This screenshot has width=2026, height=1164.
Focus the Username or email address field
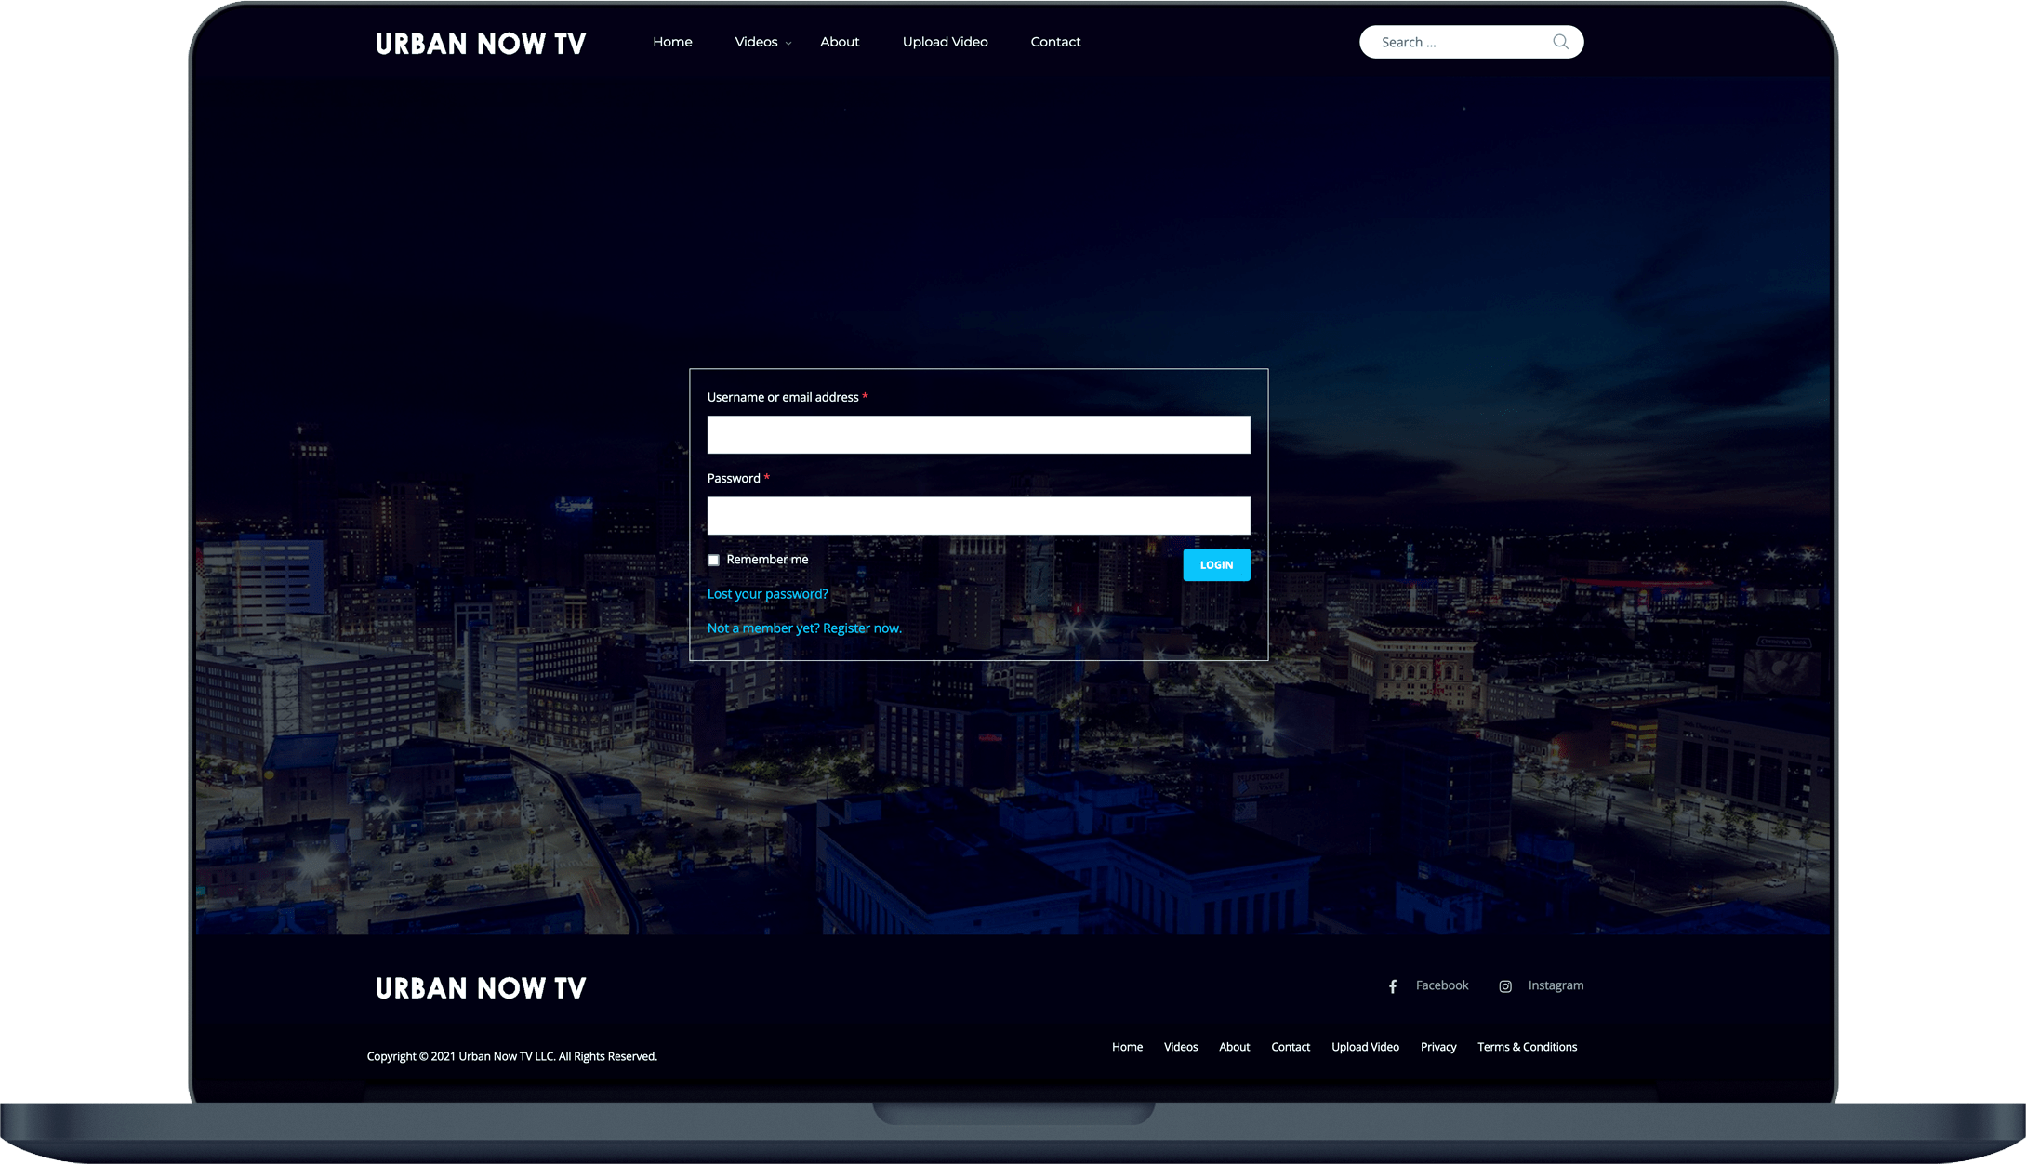point(978,435)
